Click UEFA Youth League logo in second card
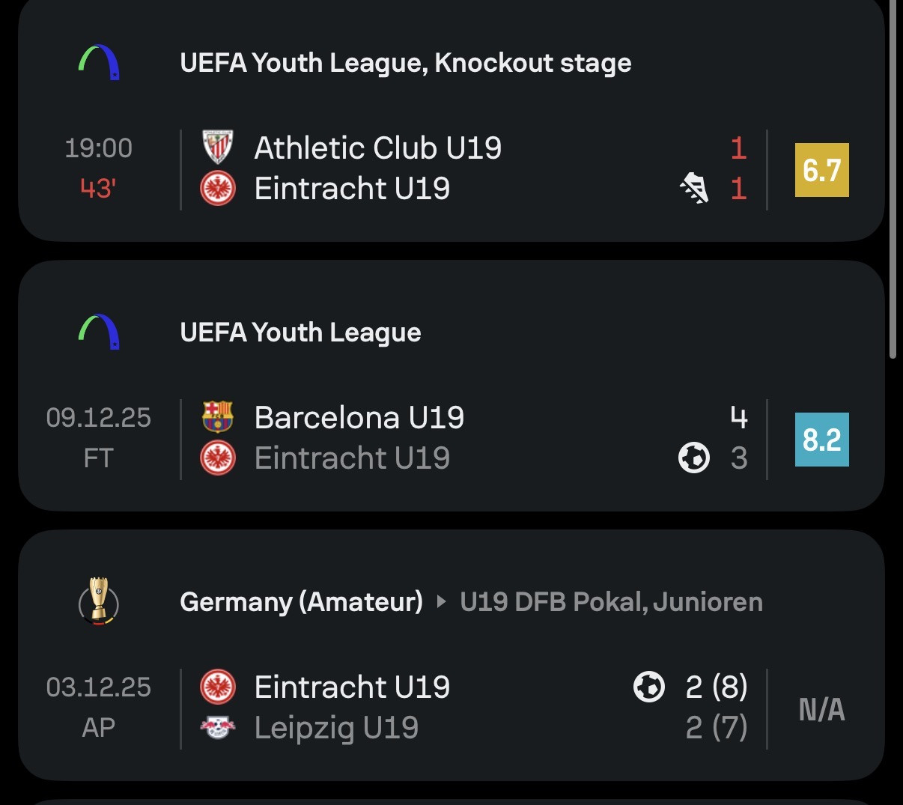The width and height of the screenshot is (903, 805). pyautogui.click(x=99, y=332)
